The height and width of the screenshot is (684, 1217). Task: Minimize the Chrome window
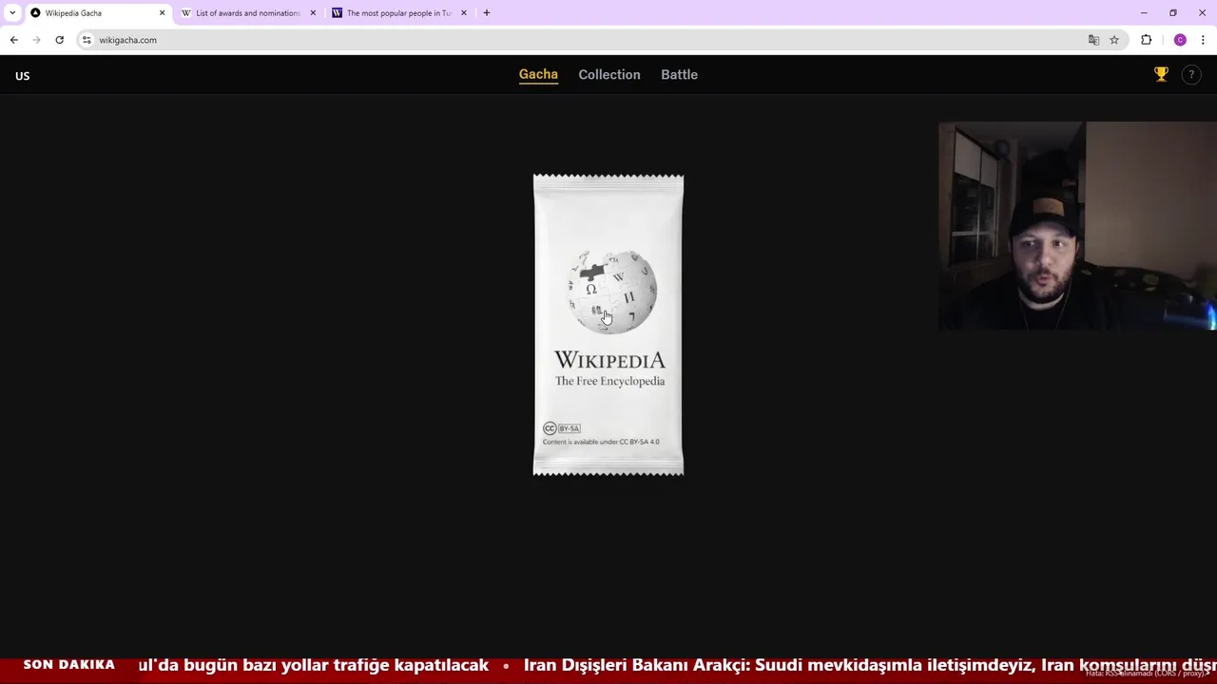(x=1144, y=13)
